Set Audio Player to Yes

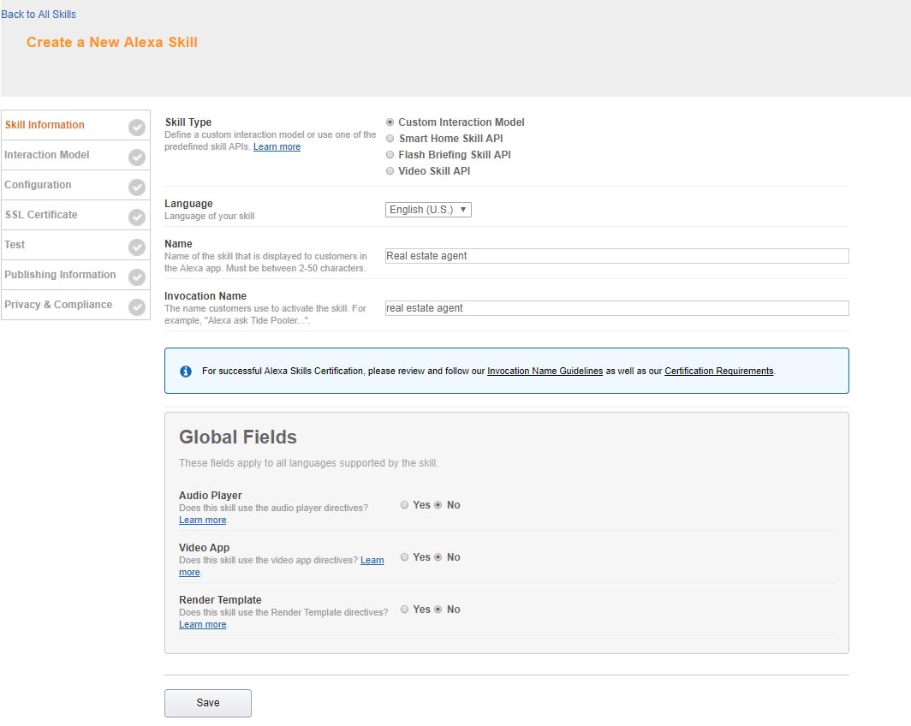[x=404, y=505]
